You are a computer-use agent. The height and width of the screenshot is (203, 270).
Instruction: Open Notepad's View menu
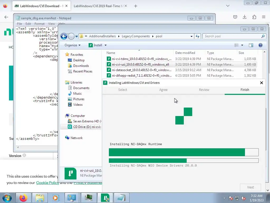51,24
